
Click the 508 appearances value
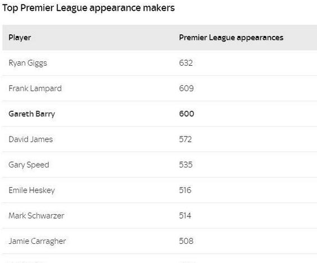click(186, 241)
